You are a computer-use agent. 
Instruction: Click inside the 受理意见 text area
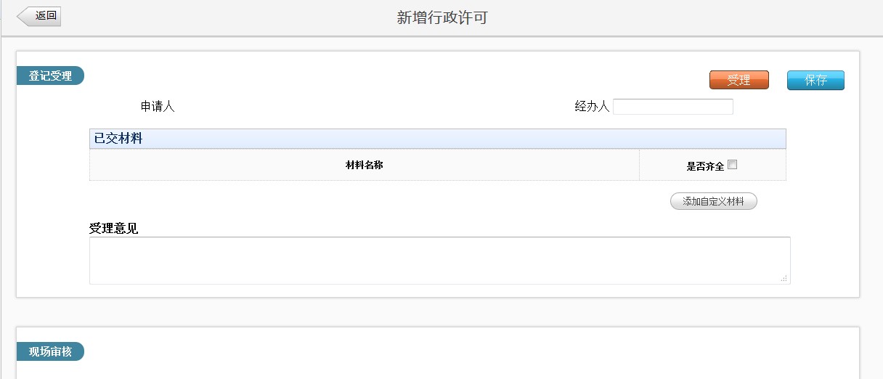click(x=439, y=260)
